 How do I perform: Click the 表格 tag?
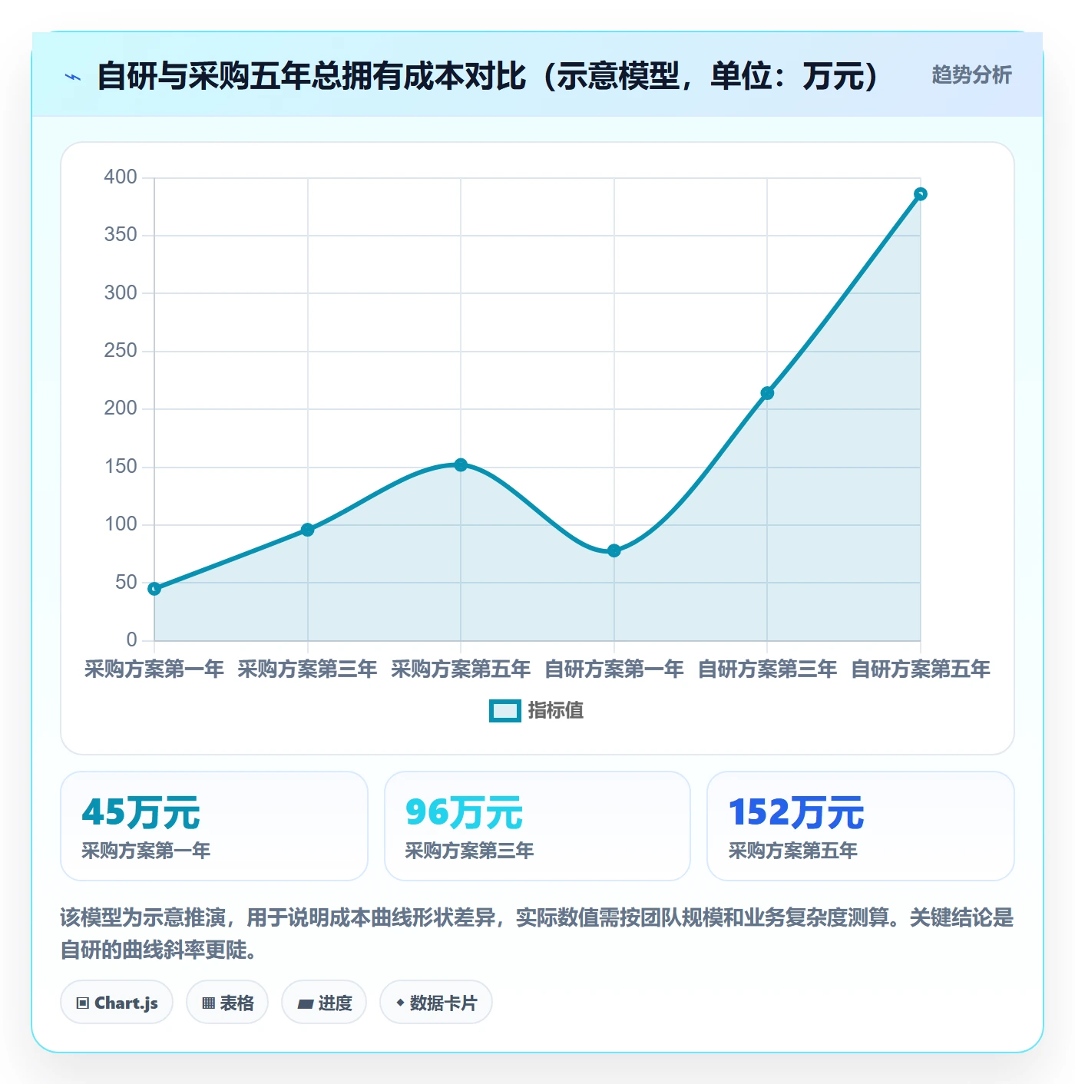tap(227, 1003)
